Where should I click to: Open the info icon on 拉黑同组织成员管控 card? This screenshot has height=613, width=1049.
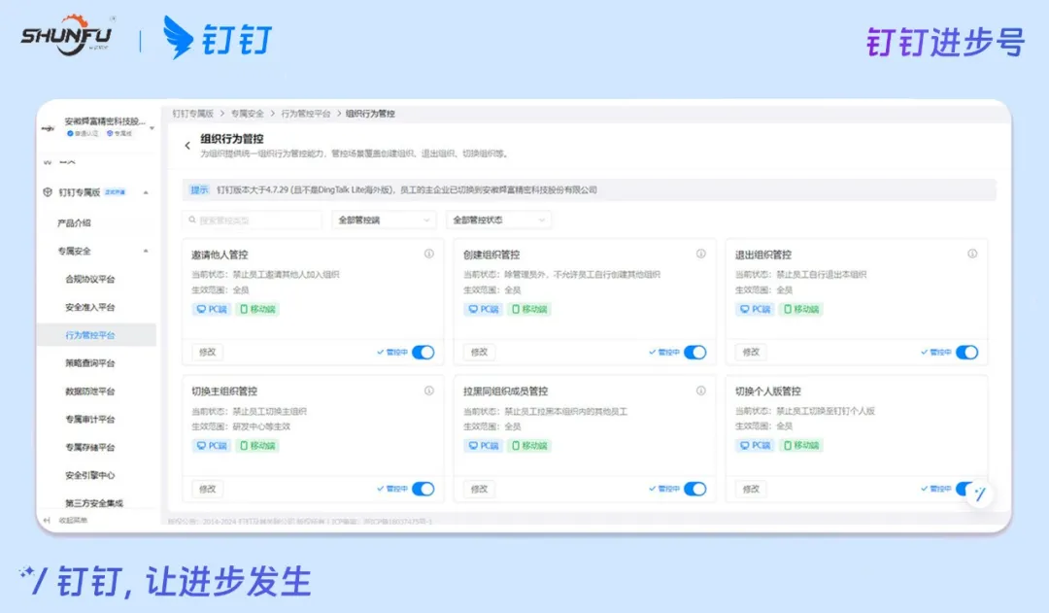pyautogui.click(x=700, y=391)
